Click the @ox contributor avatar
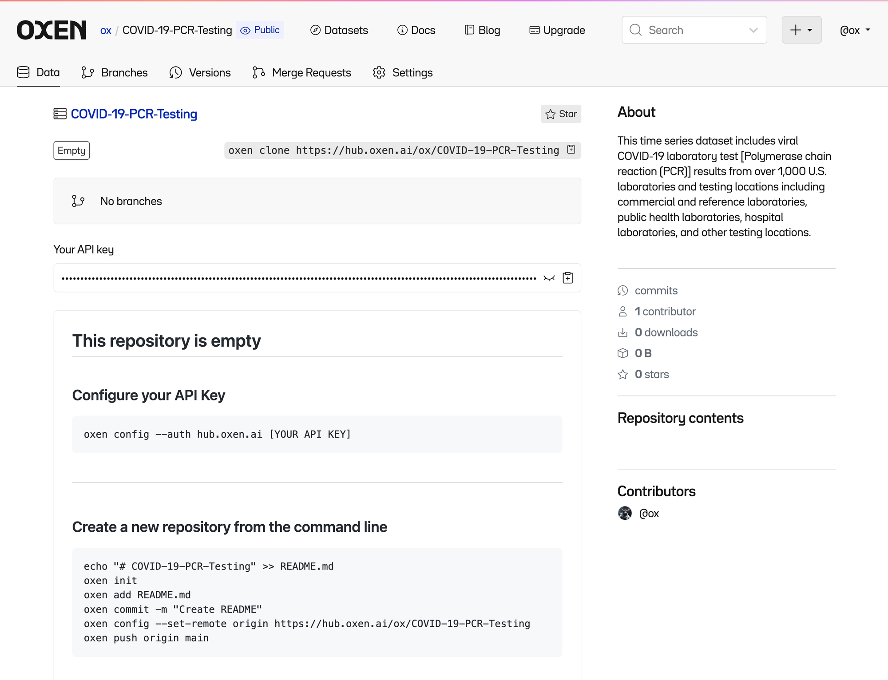 pos(625,513)
